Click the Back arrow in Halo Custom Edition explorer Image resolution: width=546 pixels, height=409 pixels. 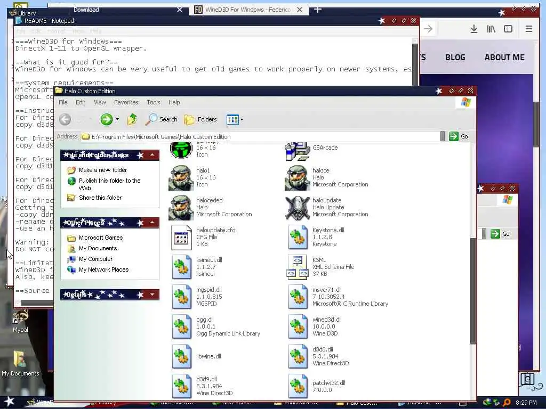click(65, 120)
